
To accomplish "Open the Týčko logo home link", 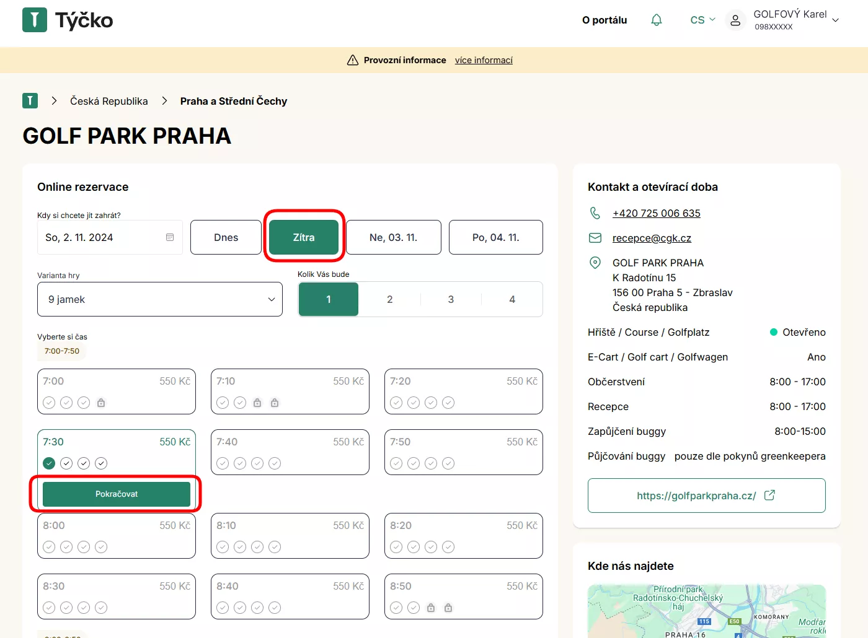I will (x=68, y=20).
